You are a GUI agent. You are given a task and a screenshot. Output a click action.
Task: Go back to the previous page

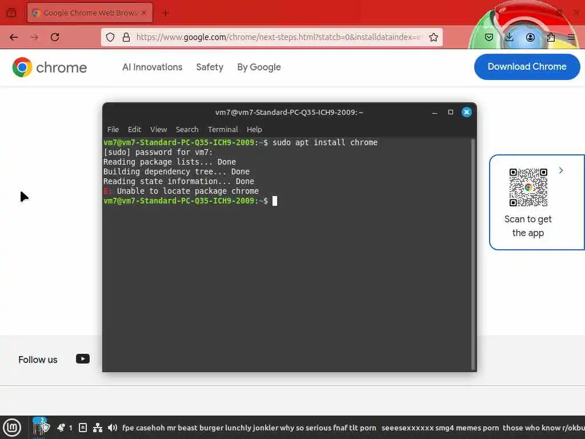coord(14,37)
